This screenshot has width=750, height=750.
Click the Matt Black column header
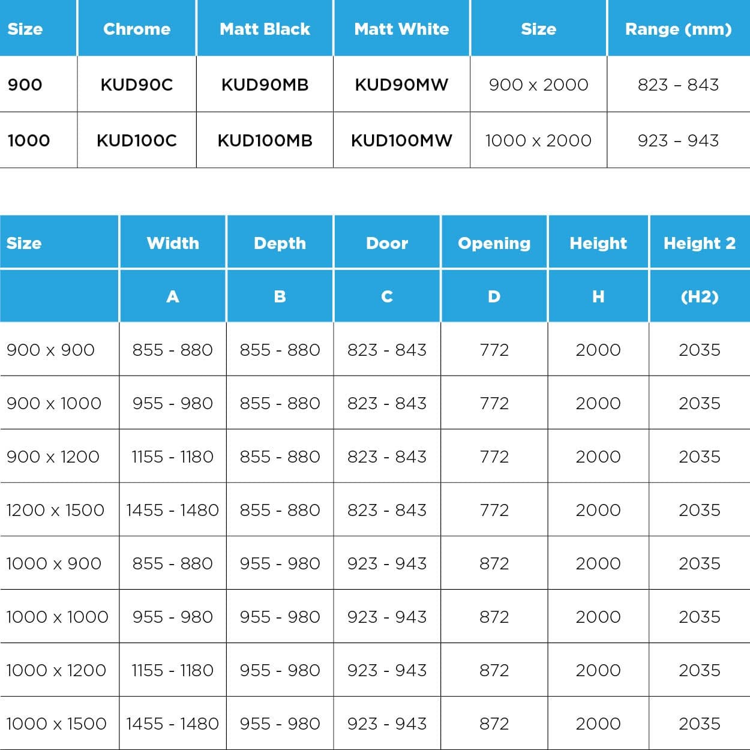click(x=265, y=29)
